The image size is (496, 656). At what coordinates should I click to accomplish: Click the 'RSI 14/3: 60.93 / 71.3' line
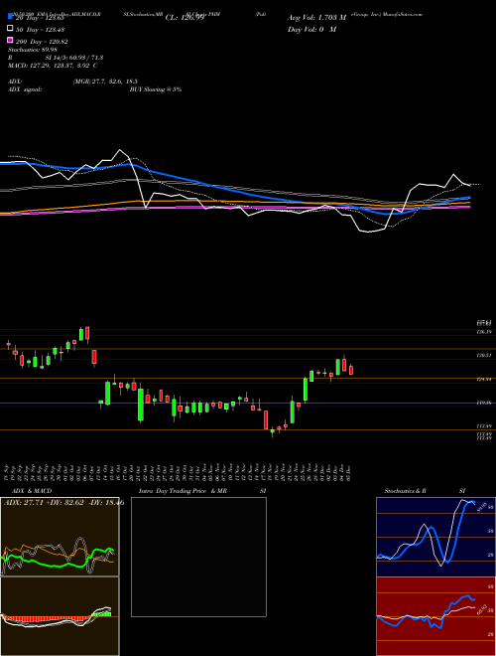(x=56, y=58)
